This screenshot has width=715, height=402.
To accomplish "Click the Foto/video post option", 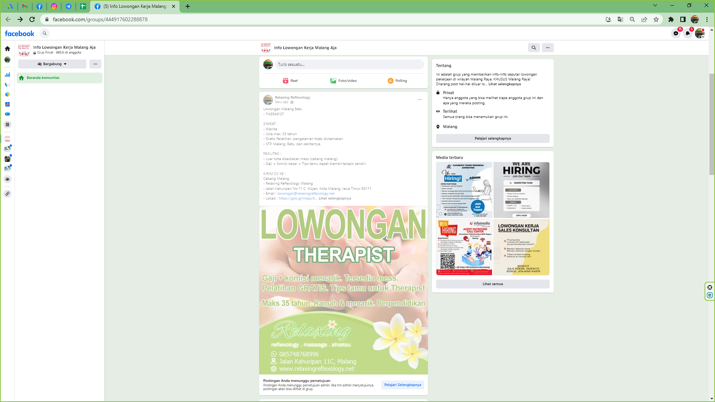I will [x=343, y=81].
